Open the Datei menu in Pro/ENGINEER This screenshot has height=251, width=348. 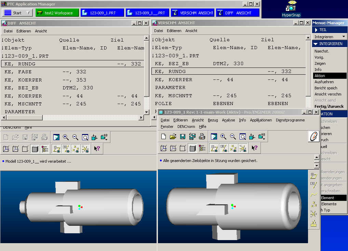point(165,120)
